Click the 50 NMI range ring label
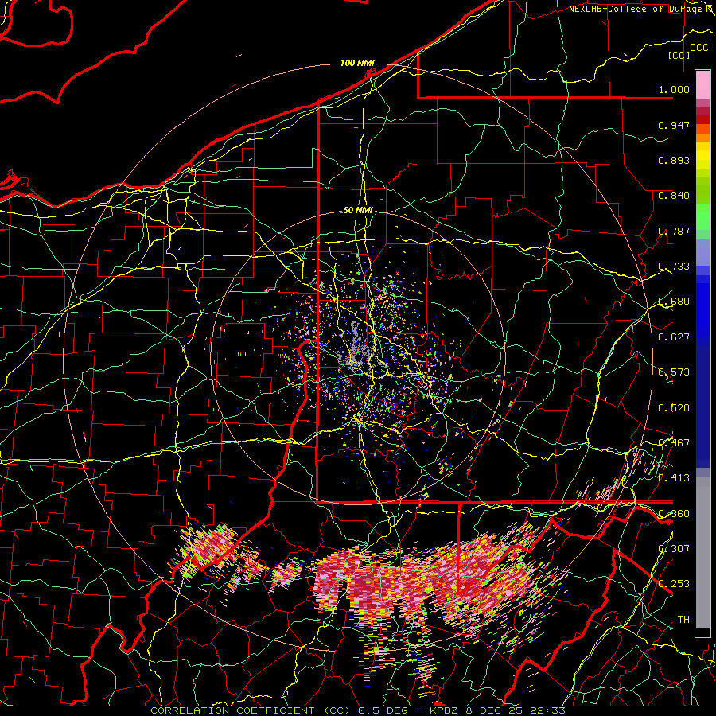Screen dimensions: 716x716 (x=359, y=211)
